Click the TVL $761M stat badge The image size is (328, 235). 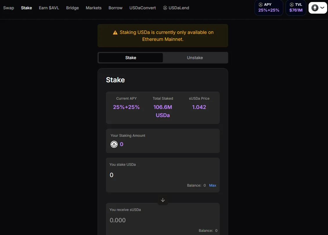296,8
